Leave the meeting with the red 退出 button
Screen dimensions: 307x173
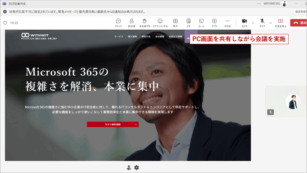pyautogui.click(x=299, y=23)
